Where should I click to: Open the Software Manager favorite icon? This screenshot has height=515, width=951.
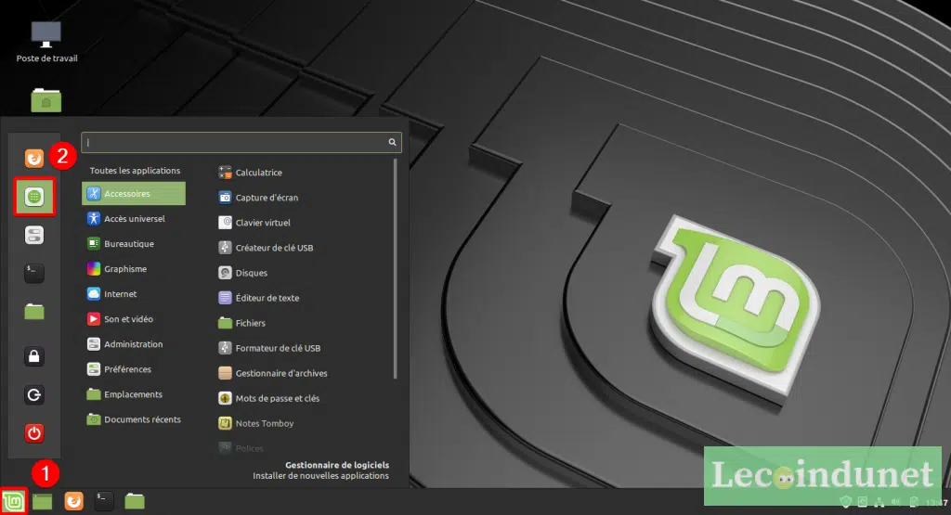pos(34,197)
